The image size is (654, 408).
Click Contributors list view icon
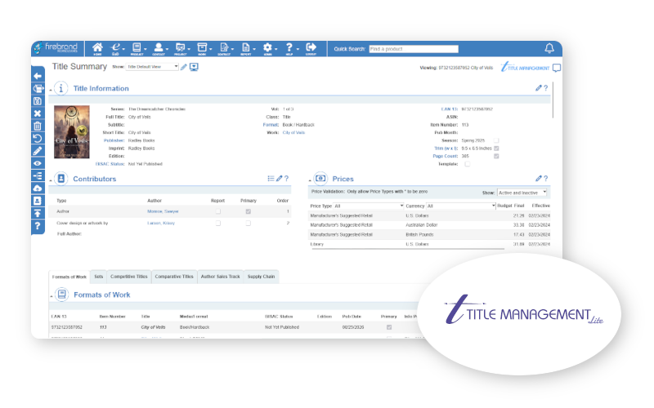271,178
